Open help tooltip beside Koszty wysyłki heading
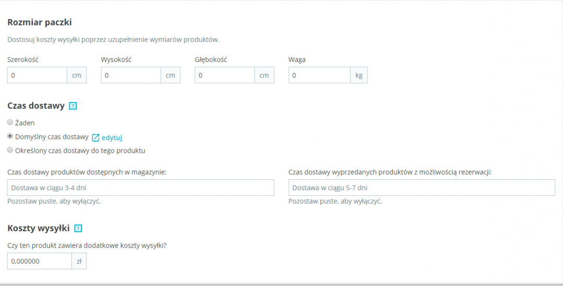Viewport: 563px width, 286px height. click(x=78, y=228)
